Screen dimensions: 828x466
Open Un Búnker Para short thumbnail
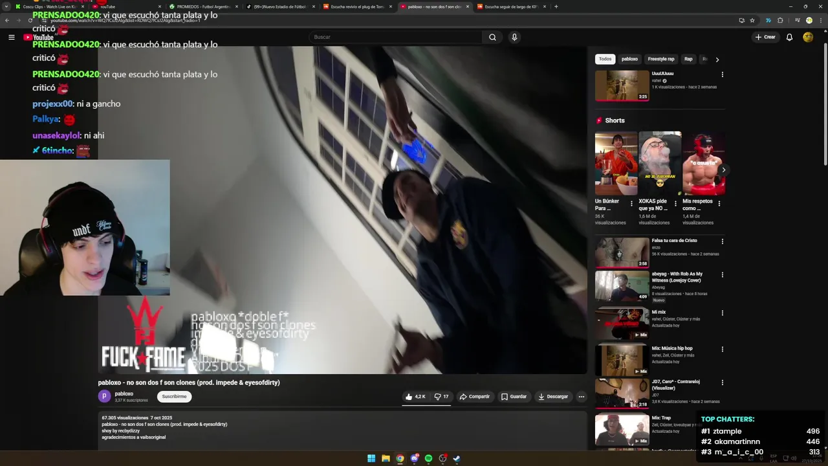click(616, 164)
